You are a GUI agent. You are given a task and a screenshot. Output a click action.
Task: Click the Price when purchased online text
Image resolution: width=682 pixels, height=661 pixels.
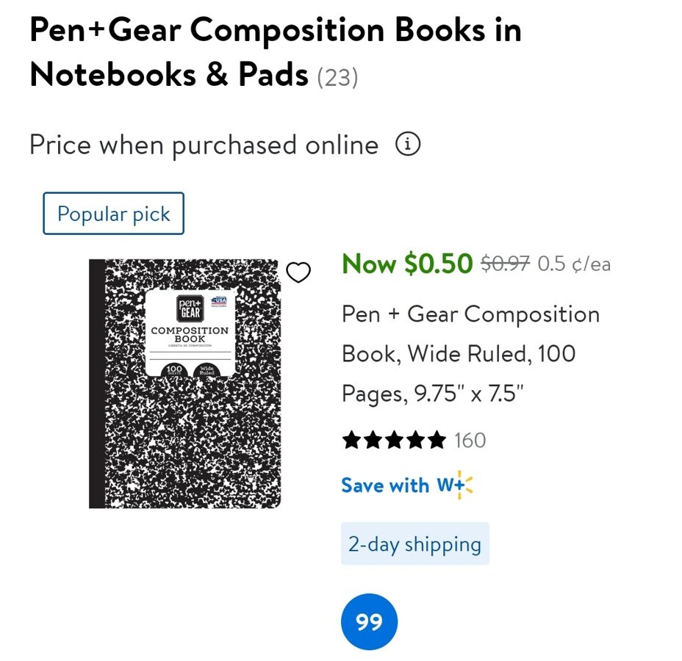(x=204, y=145)
